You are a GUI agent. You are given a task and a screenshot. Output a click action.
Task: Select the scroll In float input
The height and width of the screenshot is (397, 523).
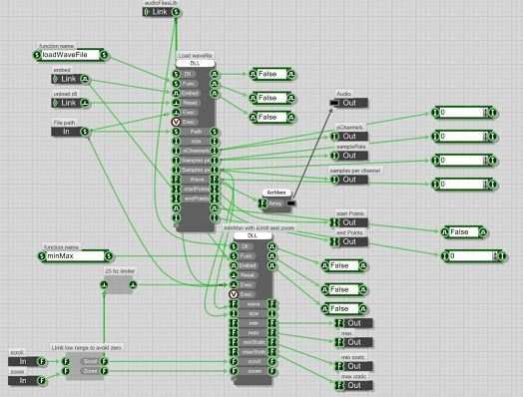(27, 361)
